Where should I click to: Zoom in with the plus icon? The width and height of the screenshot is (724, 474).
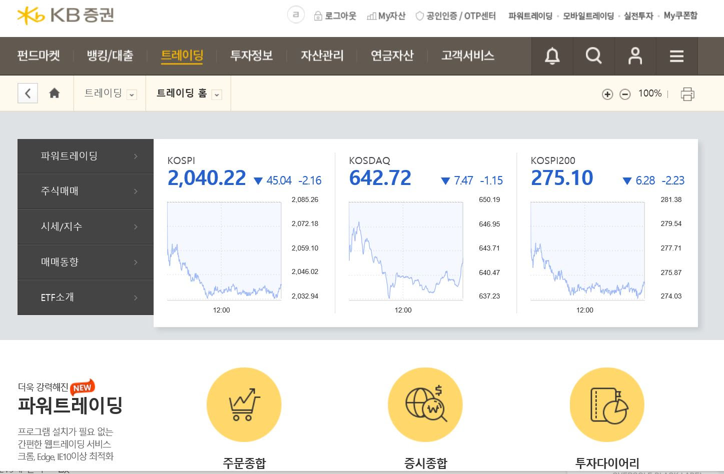click(607, 94)
